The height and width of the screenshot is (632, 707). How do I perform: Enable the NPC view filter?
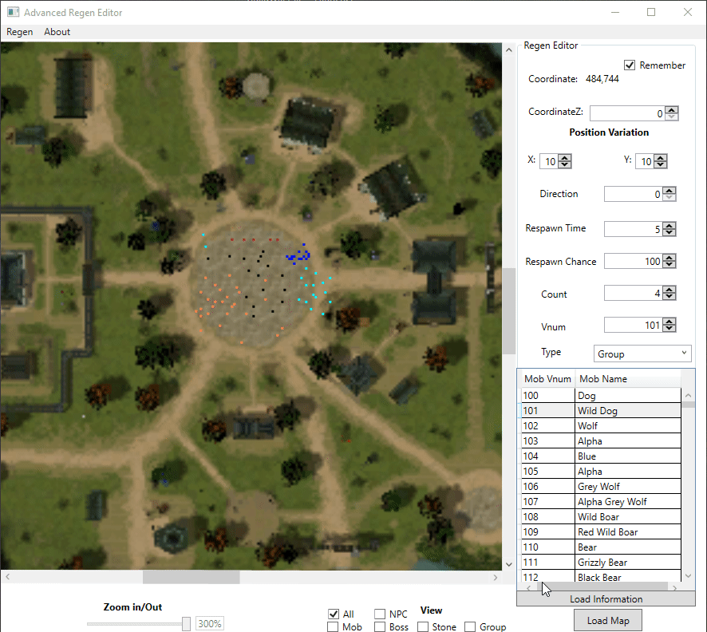tap(379, 614)
